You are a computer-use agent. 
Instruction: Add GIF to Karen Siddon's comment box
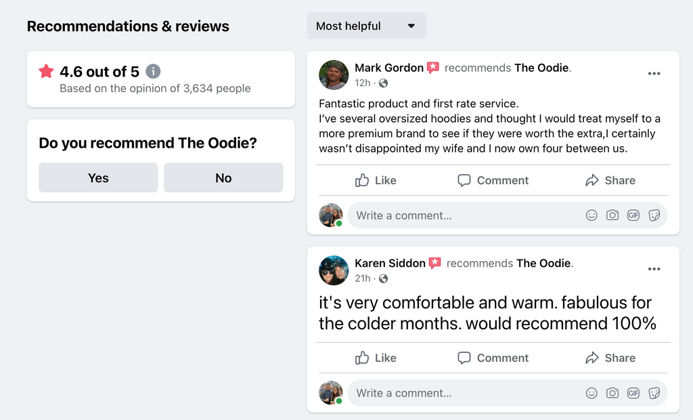633,393
